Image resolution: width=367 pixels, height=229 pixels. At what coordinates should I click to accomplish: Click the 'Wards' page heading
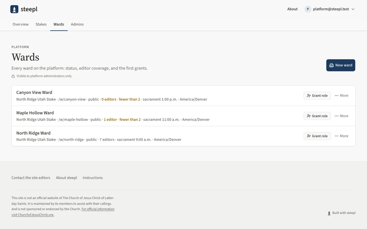[25, 57]
